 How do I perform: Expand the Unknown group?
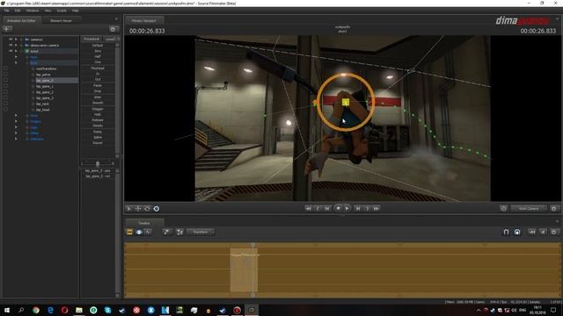coord(16,139)
